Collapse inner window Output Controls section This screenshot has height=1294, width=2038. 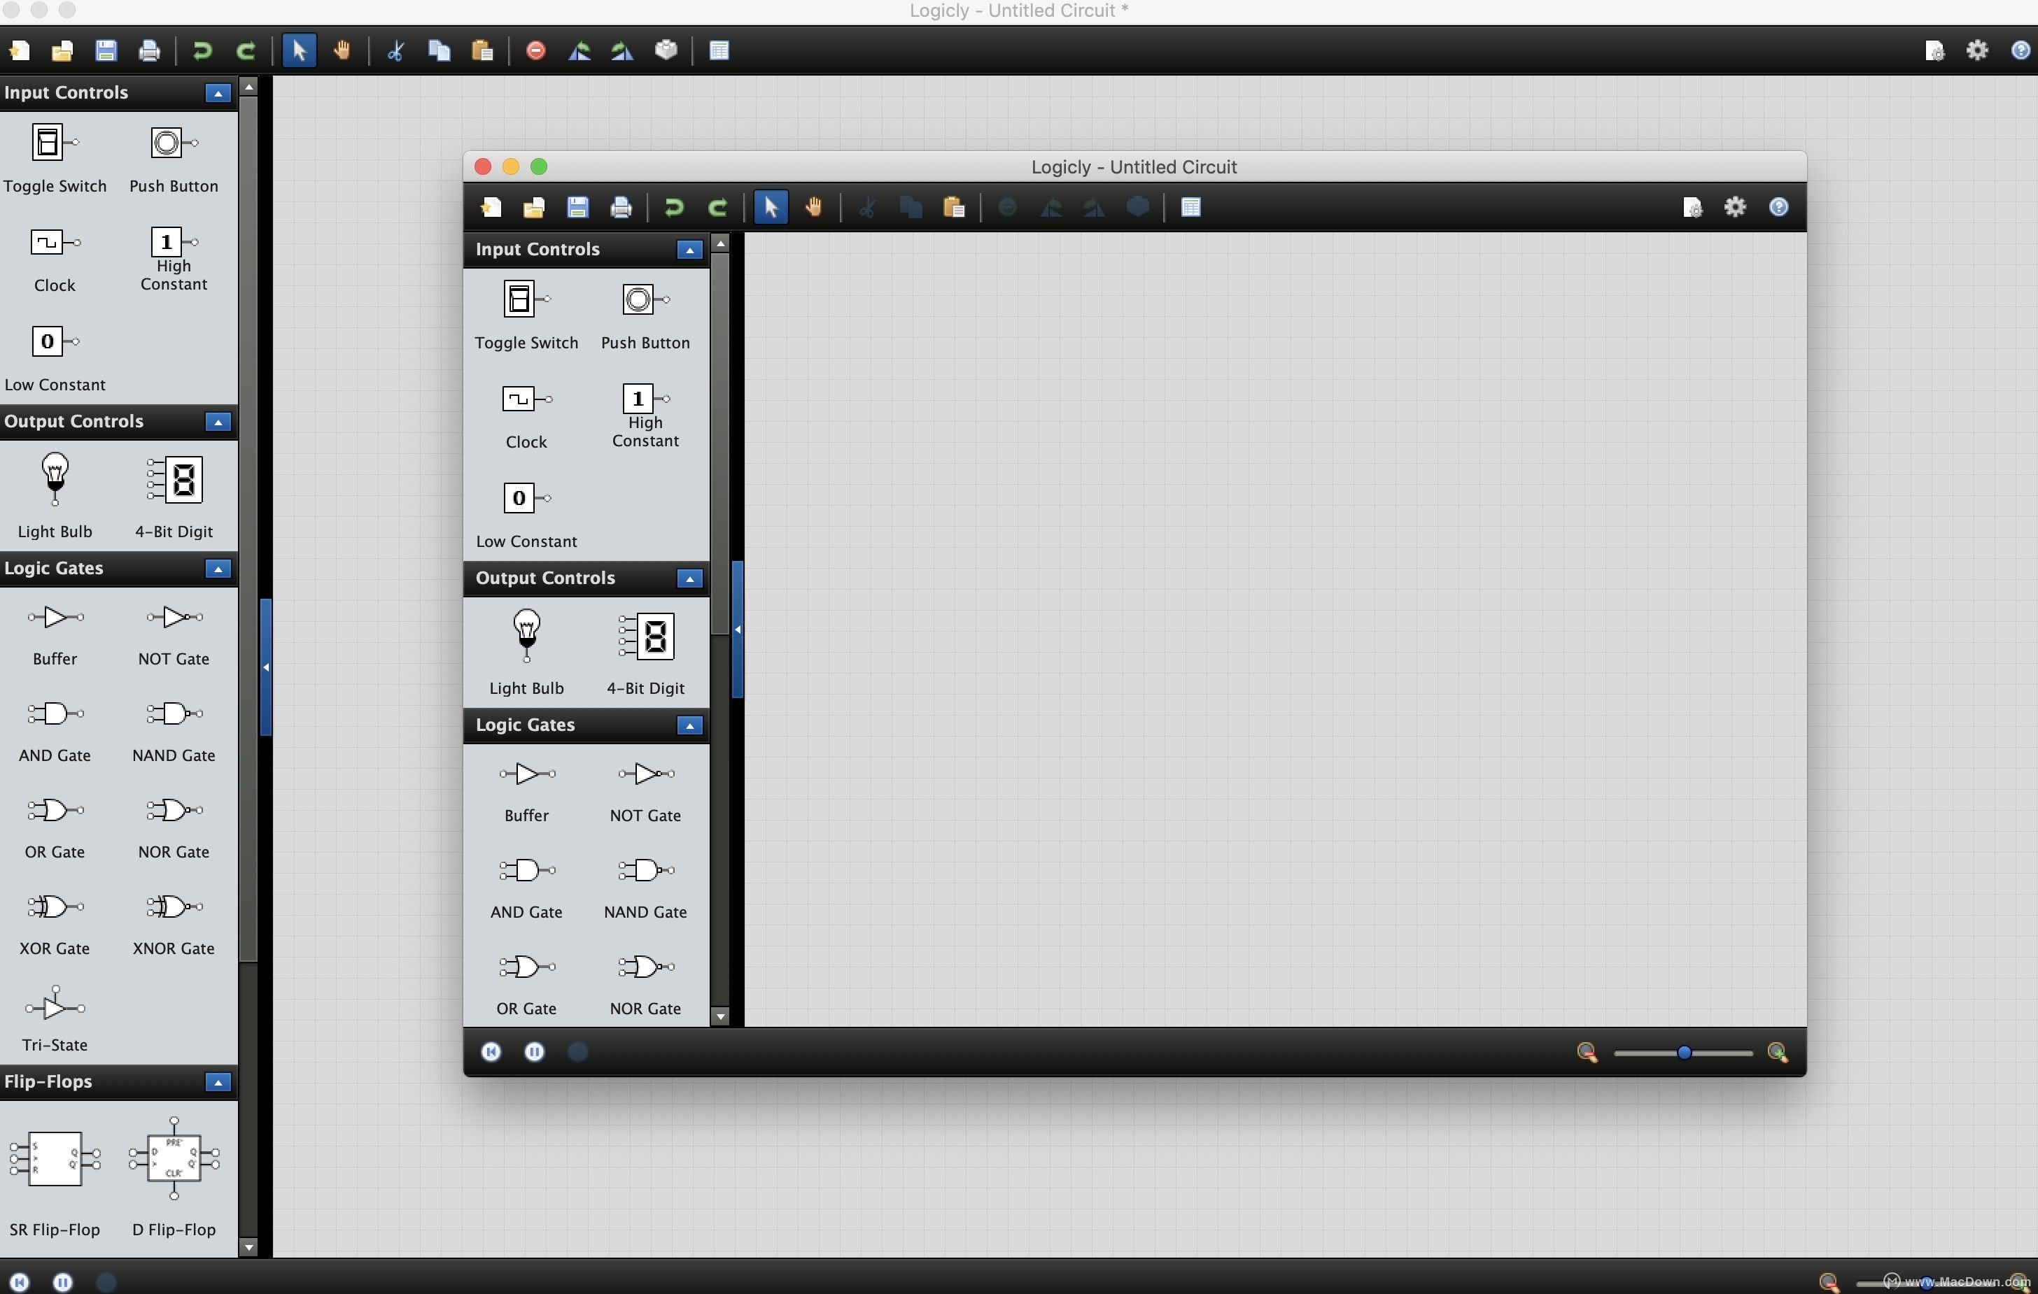point(689,578)
